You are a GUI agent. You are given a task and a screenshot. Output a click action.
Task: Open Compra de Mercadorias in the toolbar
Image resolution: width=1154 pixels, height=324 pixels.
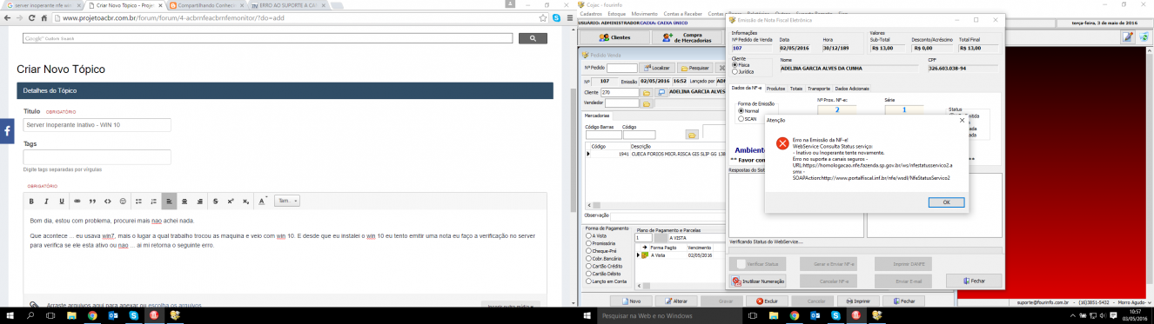pos(687,37)
